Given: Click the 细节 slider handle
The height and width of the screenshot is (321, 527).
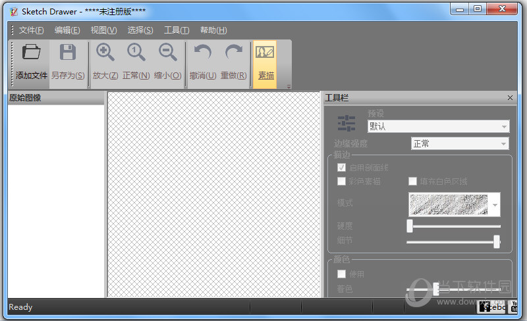Looking at the screenshot, I should click(497, 242).
